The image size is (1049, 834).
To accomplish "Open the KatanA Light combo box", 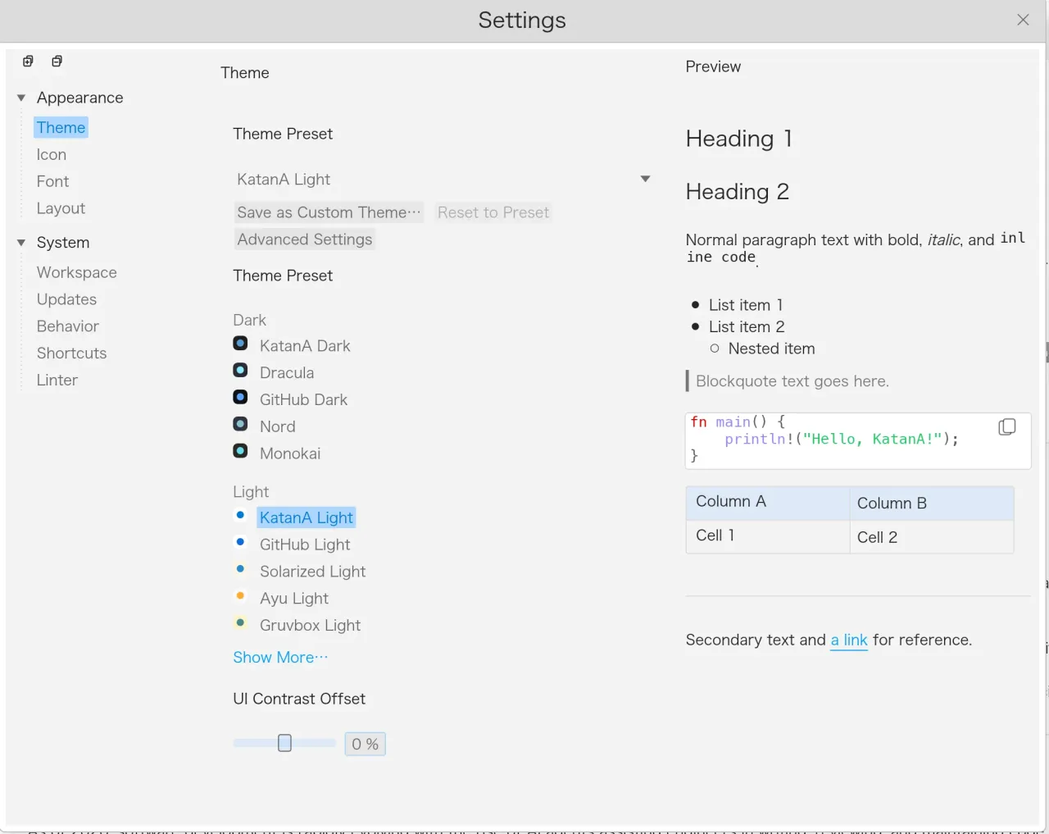I will tap(443, 180).
